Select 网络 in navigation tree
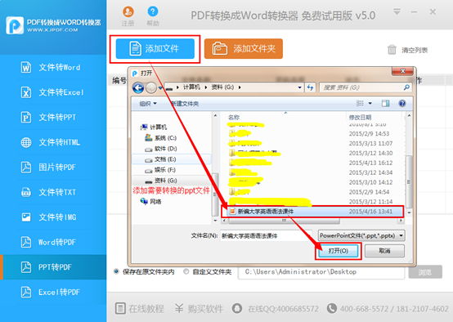This screenshot has width=453, height=322. tap(150, 201)
